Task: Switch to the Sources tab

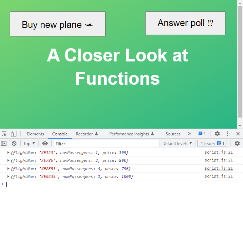Action: (173, 134)
